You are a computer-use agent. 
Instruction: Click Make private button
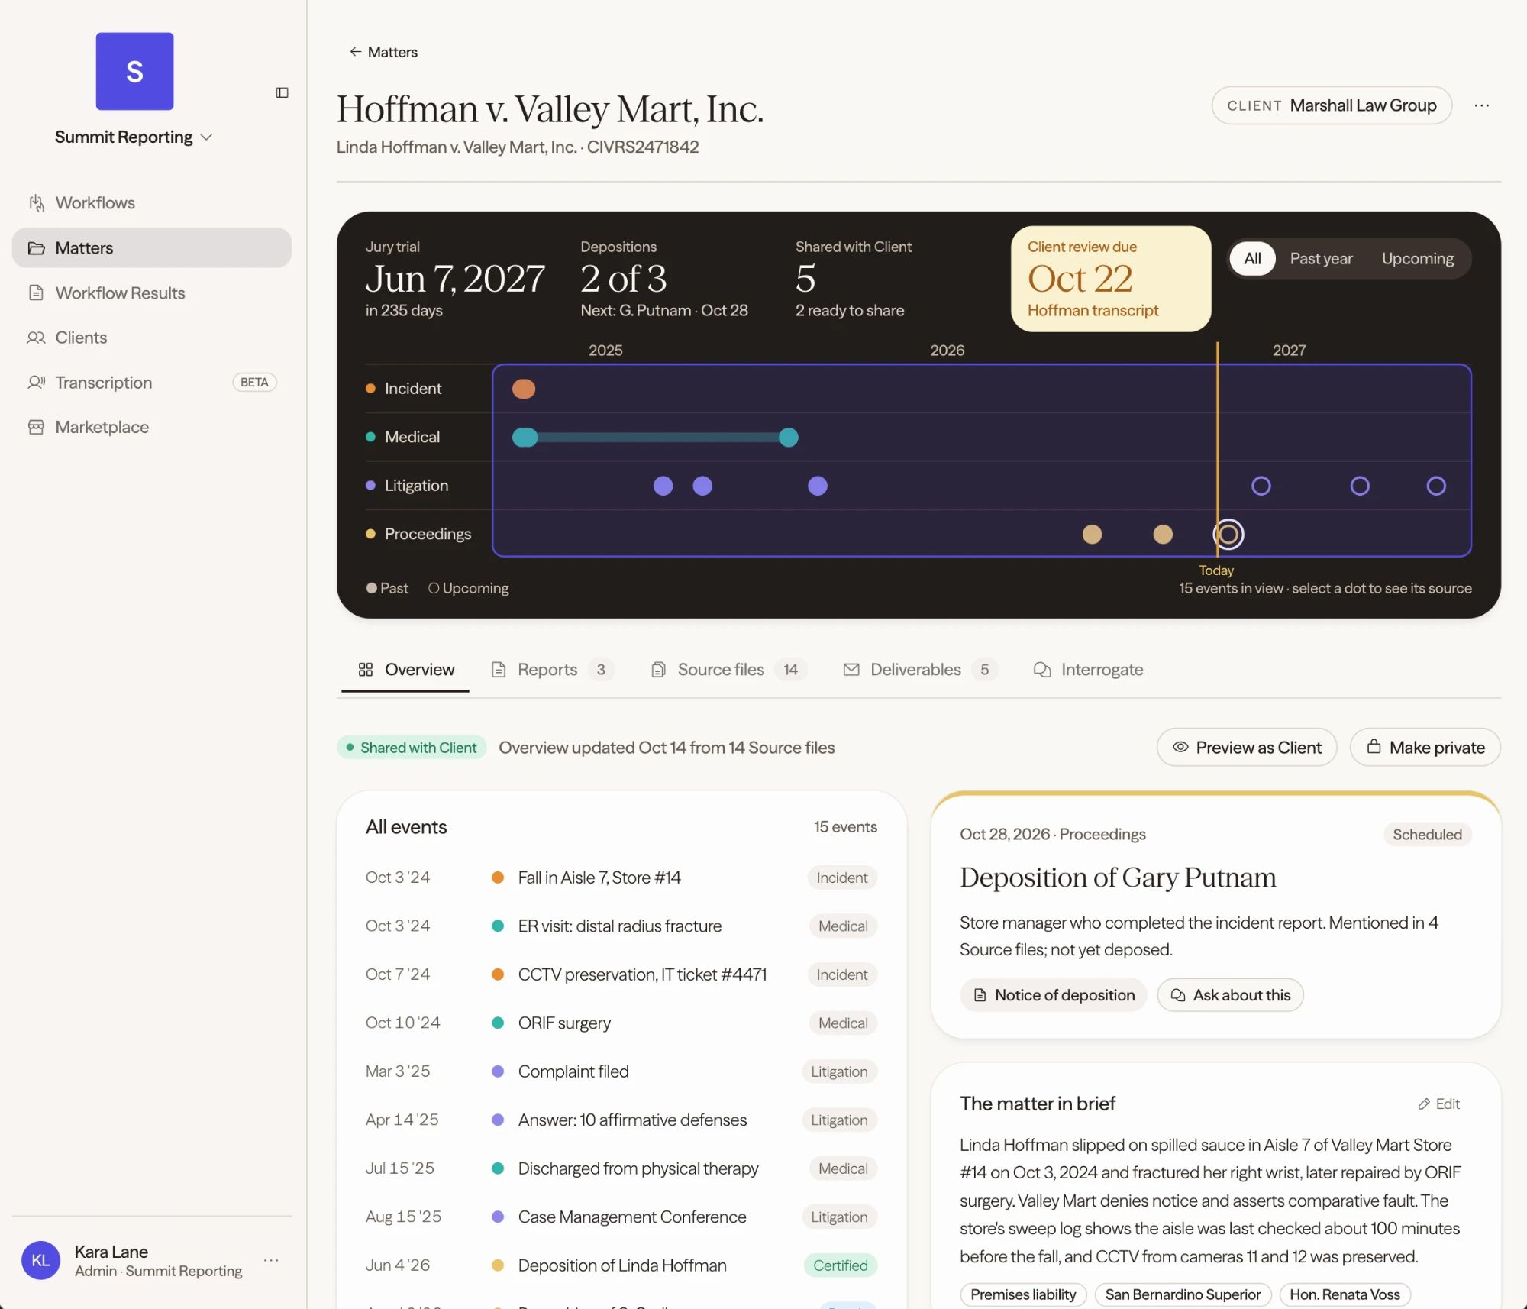pyautogui.click(x=1425, y=748)
